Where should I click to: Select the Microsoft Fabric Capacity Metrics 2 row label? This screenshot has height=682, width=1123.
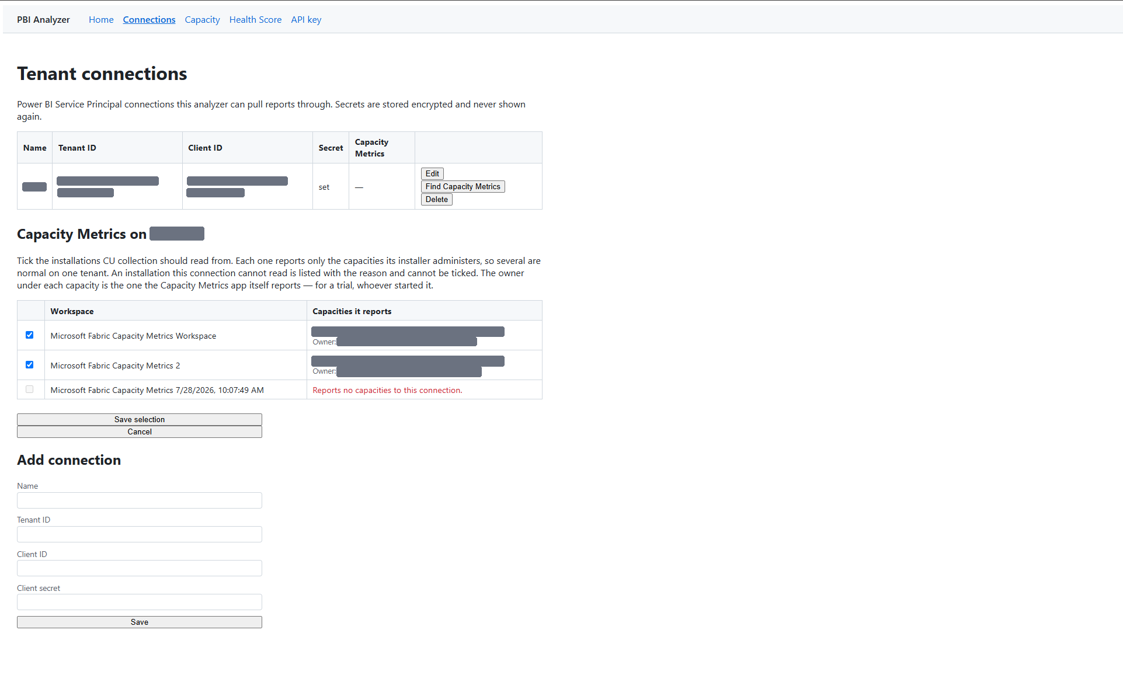coord(115,366)
